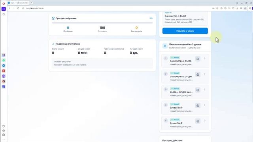The image size is (253, 142).
Task: Click the site lock icon in address bar
Action: click(x=23, y=8)
